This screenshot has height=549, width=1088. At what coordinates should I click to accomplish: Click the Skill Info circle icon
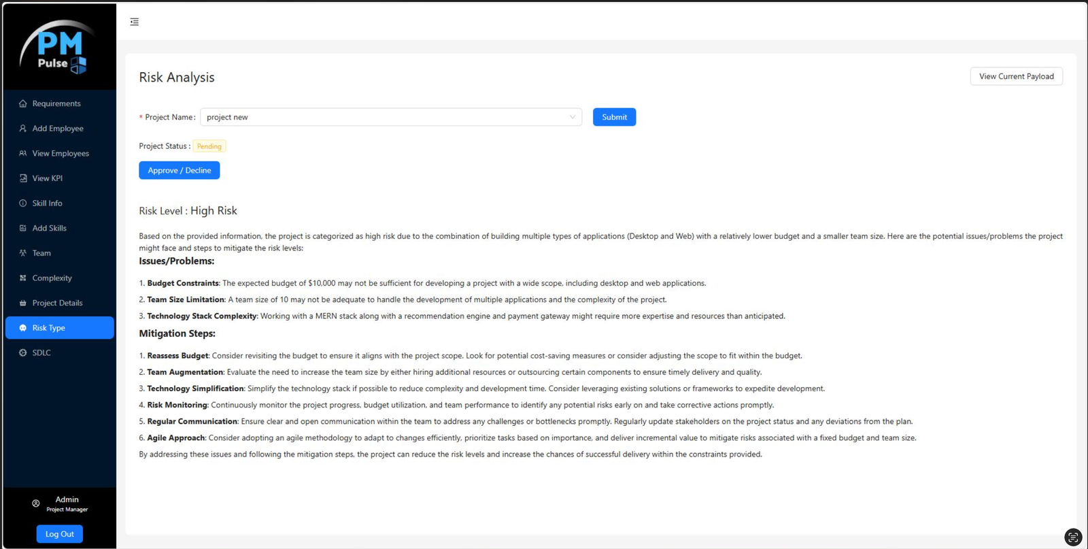[x=23, y=203]
